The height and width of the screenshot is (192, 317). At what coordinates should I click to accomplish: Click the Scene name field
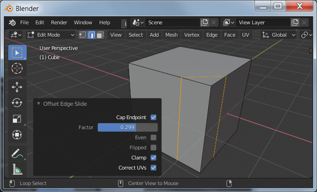(172, 22)
